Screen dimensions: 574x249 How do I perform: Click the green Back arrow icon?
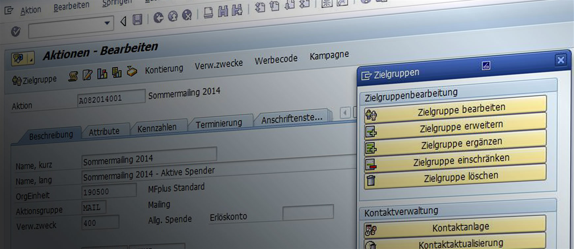click(158, 17)
